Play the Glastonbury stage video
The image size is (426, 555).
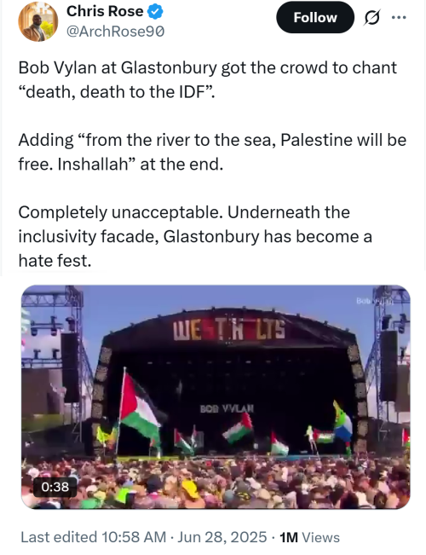click(216, 396)
